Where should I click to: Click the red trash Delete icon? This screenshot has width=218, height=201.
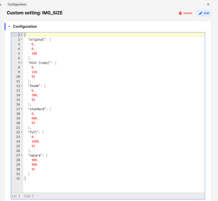click(180, 13)
